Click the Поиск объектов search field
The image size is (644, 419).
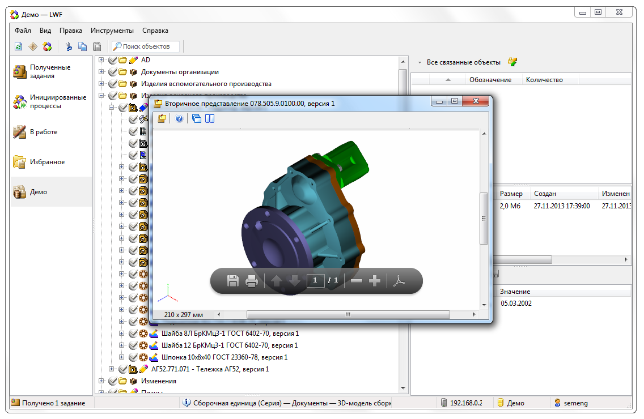tap(146, 46)
